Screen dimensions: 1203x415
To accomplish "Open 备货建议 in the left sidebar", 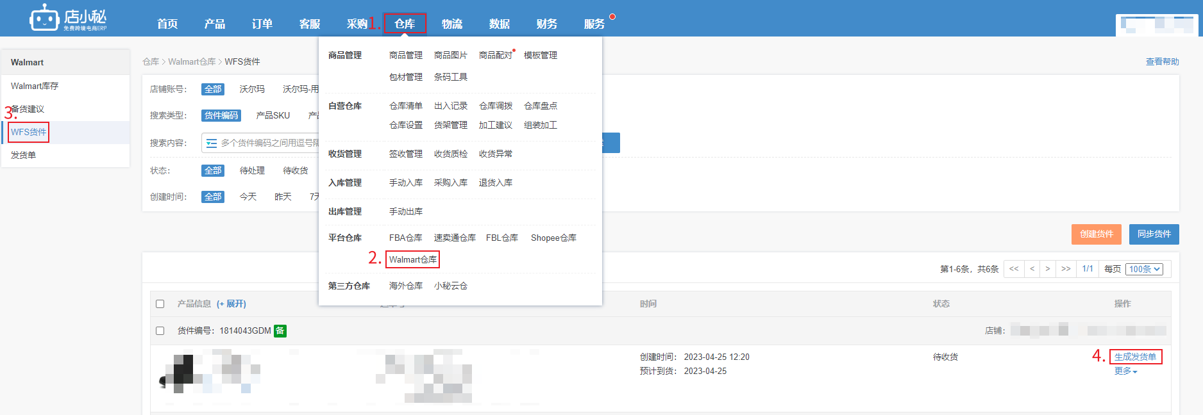I will (x=28, y=109).
